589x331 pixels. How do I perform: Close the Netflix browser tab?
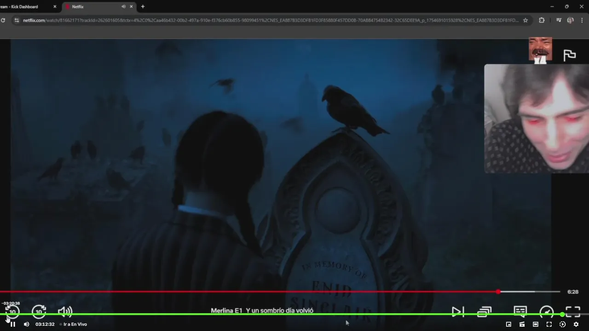tap(132, 6)
